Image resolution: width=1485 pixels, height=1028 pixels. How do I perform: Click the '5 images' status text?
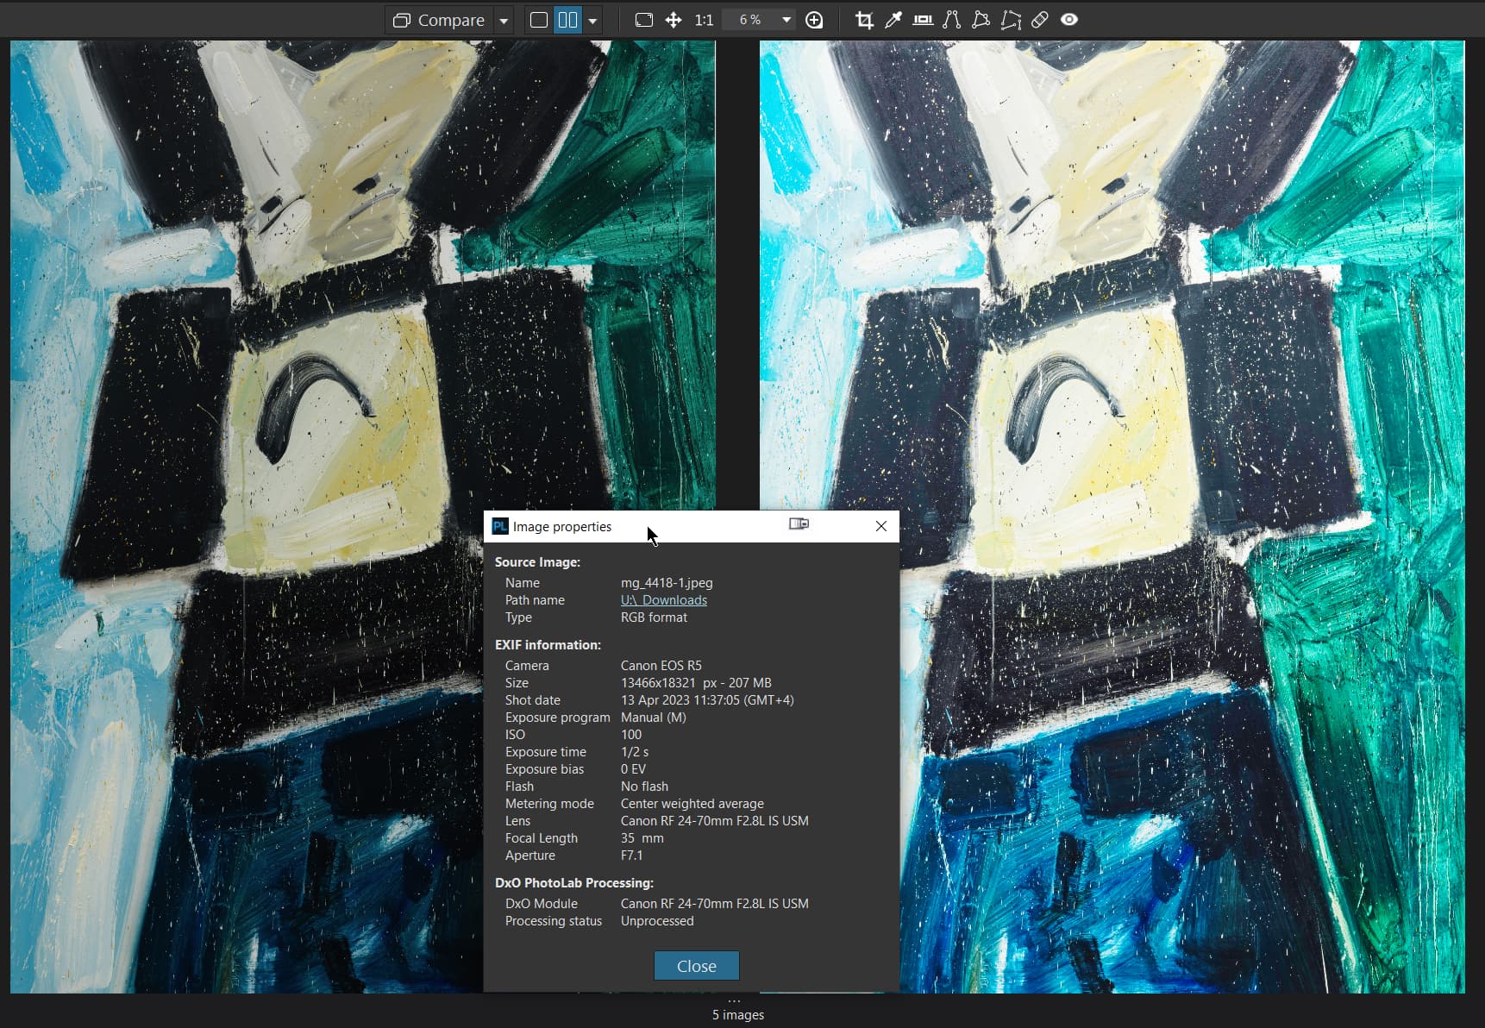point(738,1015)
